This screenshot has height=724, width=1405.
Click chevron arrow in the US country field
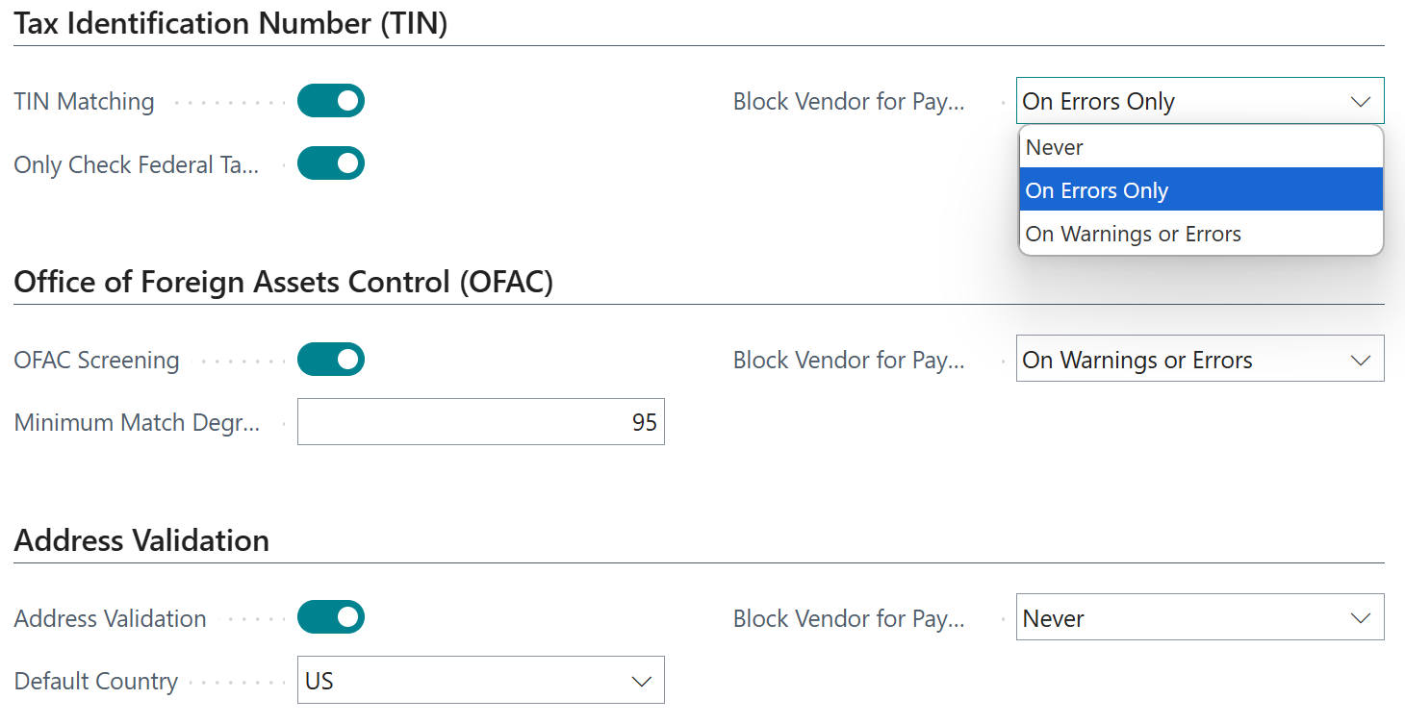641,681
